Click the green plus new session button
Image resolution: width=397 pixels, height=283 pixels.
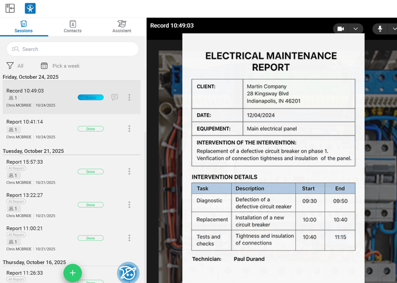click(73, 273)
